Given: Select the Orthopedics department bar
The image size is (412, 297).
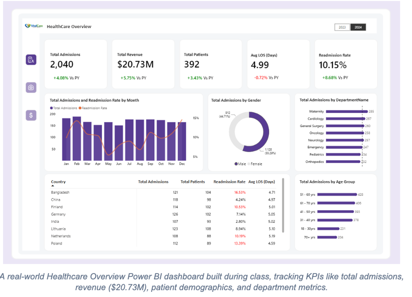Looking at the screenshot, I should pyautogui.click(x=343, y=161).
